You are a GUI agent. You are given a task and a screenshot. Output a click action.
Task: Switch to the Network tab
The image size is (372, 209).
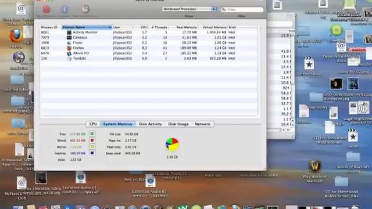click(202, 124)
